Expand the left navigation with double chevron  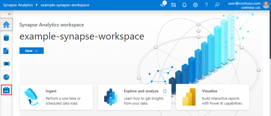click(9, 14)
